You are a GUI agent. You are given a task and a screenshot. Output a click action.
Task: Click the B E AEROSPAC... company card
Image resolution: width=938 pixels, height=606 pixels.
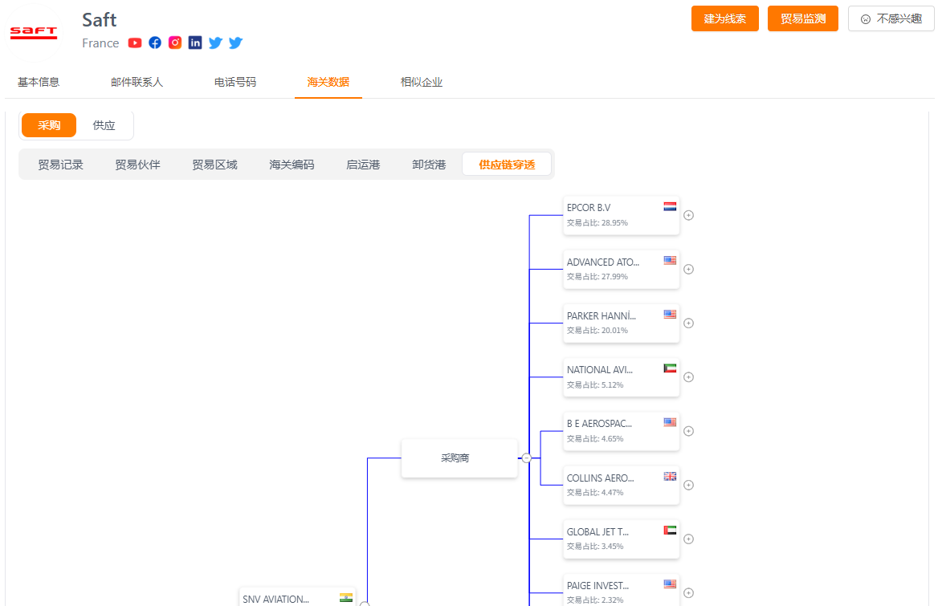621,432
